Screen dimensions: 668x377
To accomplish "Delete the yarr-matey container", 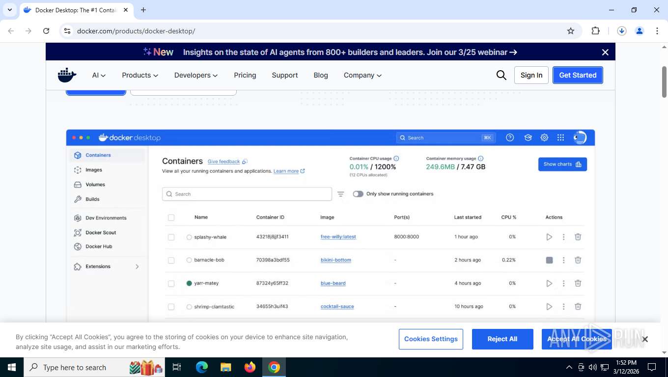I will 578,283.
